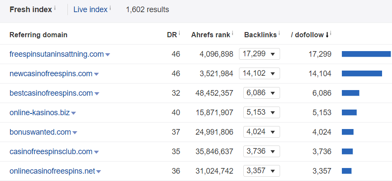
Task: Sort by the Referring domain header
Action: point(38,35)
